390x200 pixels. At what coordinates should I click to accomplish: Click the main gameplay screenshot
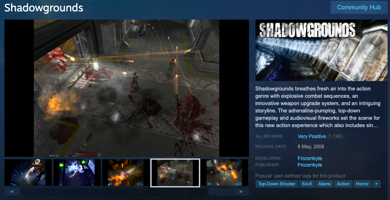tap(127, 88)
